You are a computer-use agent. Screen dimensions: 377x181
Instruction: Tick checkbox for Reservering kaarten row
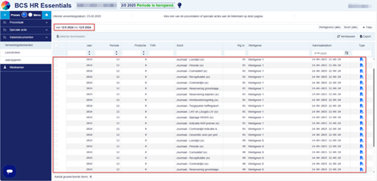(56, 94)
